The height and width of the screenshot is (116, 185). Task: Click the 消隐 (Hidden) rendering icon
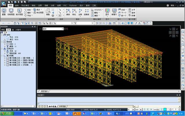coord(48,12)
